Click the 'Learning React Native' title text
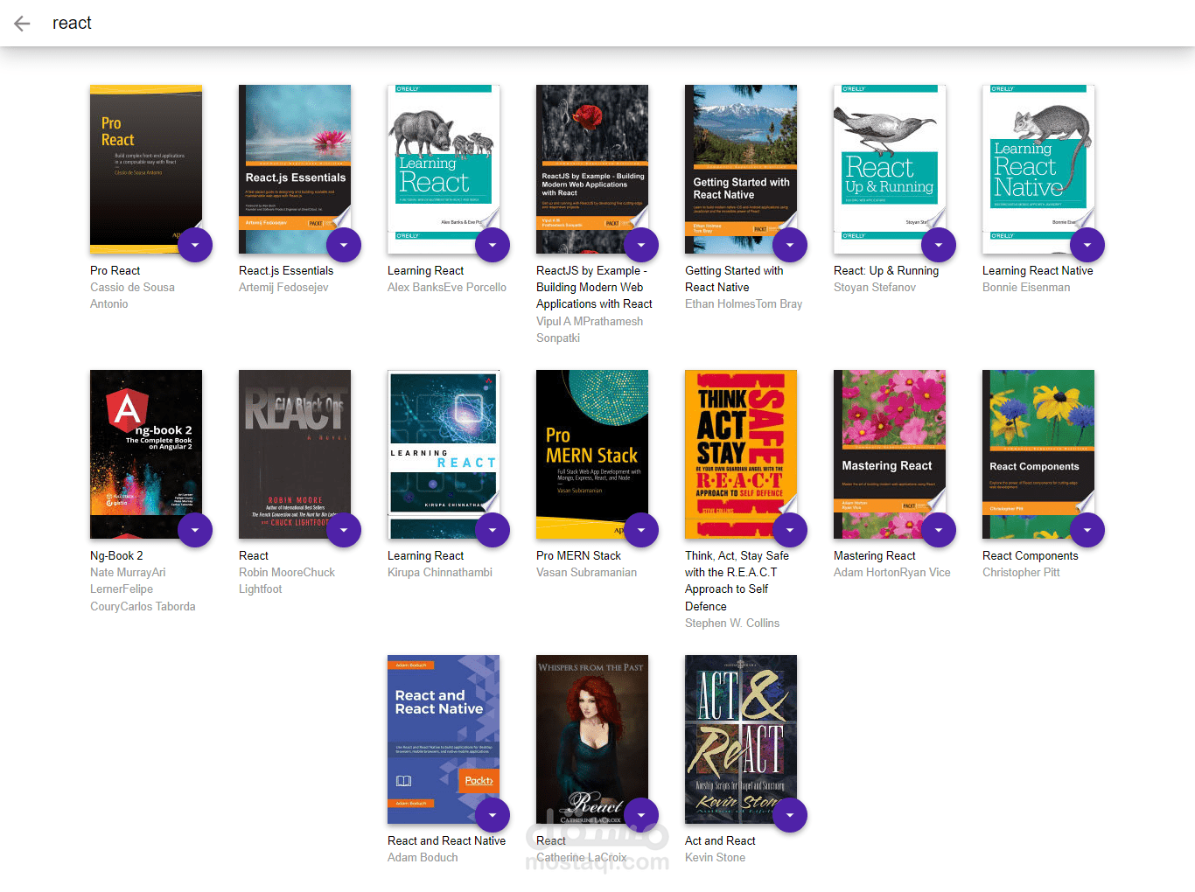The image size is (1195, 892). click(1038, 271)
